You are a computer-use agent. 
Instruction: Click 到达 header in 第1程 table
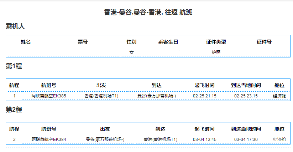[x=157, y=85]
